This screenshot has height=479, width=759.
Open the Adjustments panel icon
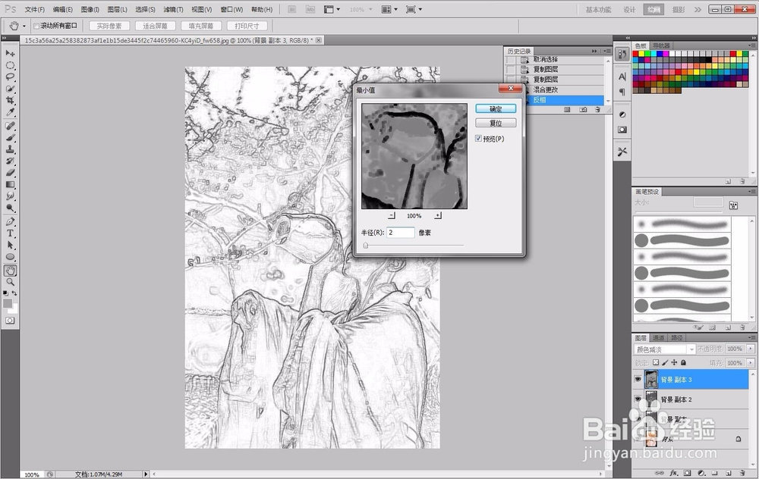pos(622,114)
